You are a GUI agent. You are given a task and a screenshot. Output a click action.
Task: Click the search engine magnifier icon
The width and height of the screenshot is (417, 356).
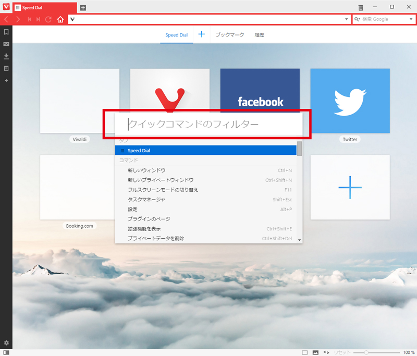pyautogui.click(x=357, y=19)
